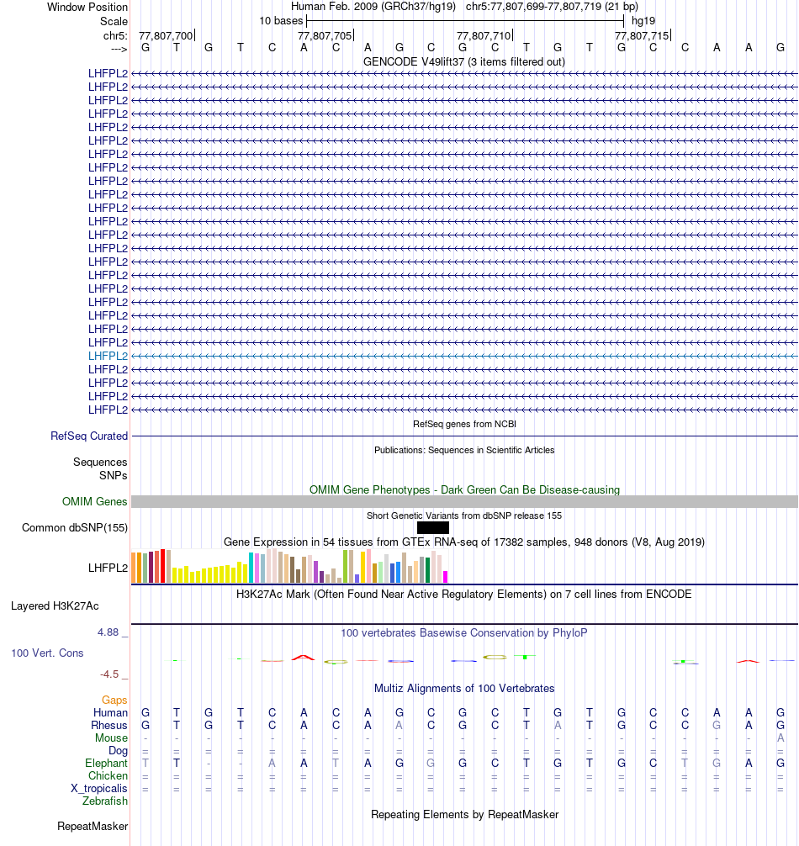Click the 77,807,705 position marker
Image resolution: width=799 pixels, height=846 pixels.
point(325,35)
